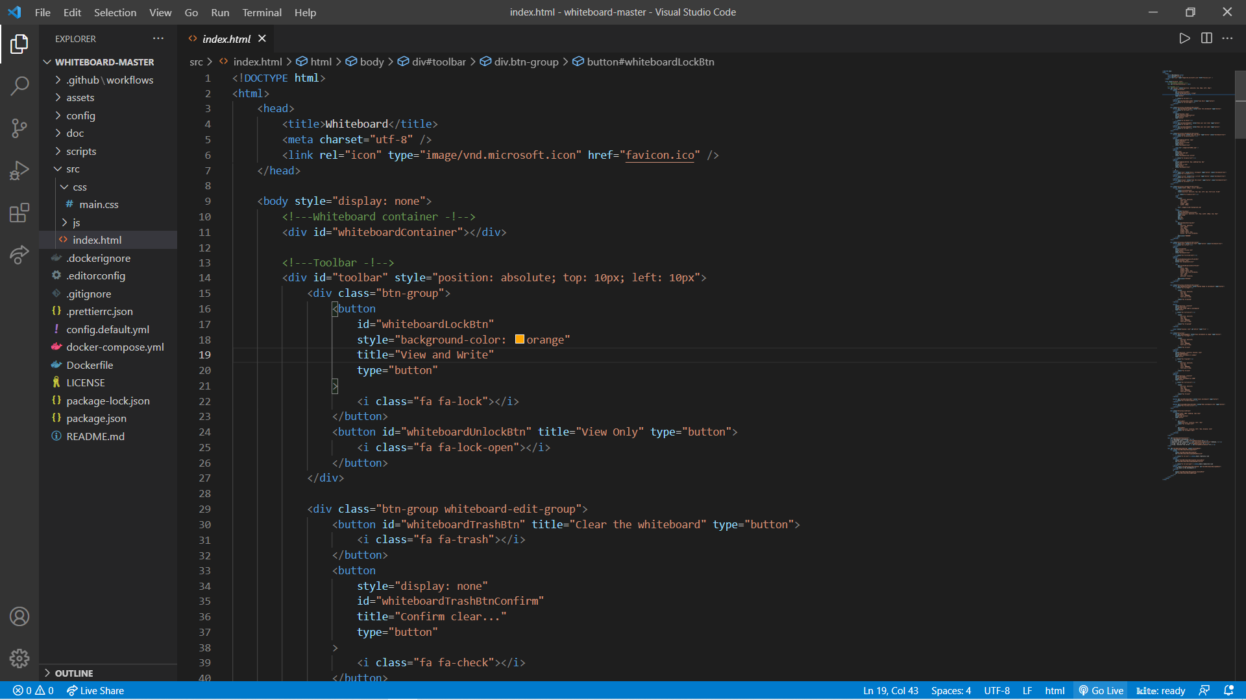Open the Extensions view

tap(19, 213)
